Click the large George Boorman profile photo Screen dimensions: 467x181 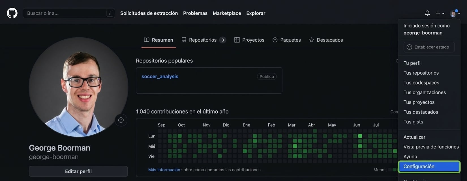tap(78, 87)
